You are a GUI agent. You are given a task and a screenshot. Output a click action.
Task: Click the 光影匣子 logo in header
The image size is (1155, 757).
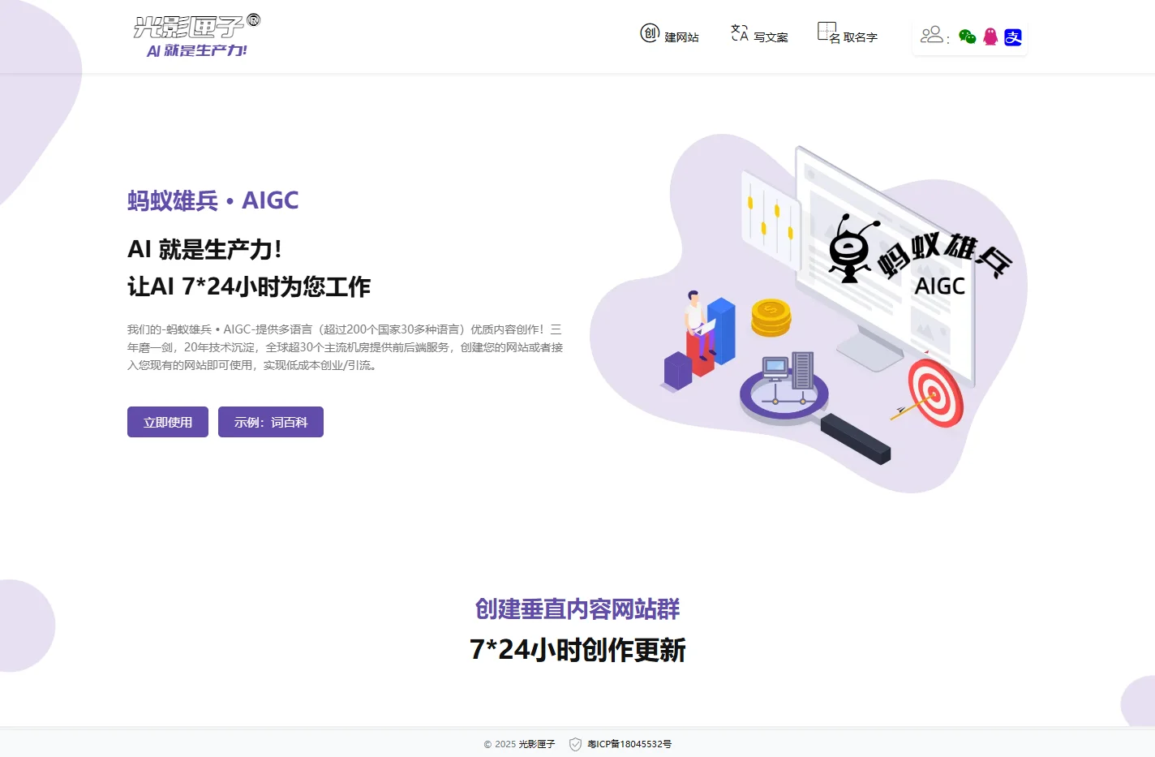pyautogui.click(x=196, y=27)
